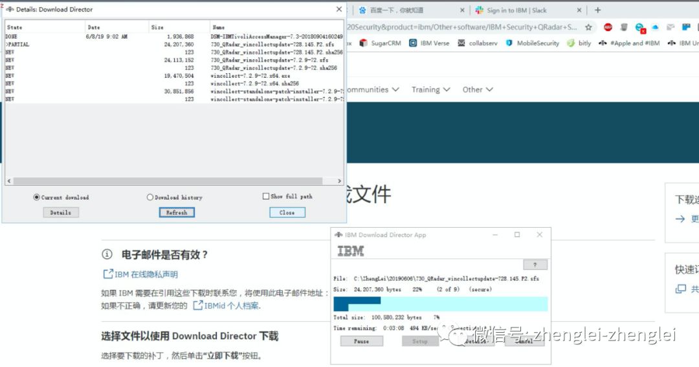The height and width of the screenshot is (367, 699).
Task: Open the MobileSecurity bookmark
Action: pyautogui.click(x=532, y=43)
